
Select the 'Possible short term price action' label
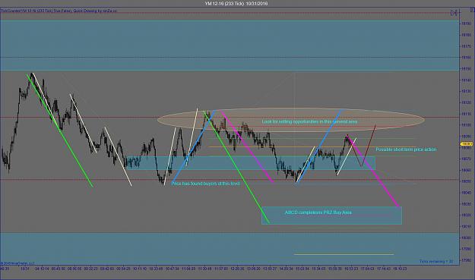[x=406, y=149]
